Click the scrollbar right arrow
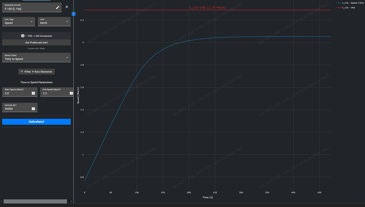Image resolution: width=365 pixels, height=207 pixels. pyautogui.click(x=72, y=202)
